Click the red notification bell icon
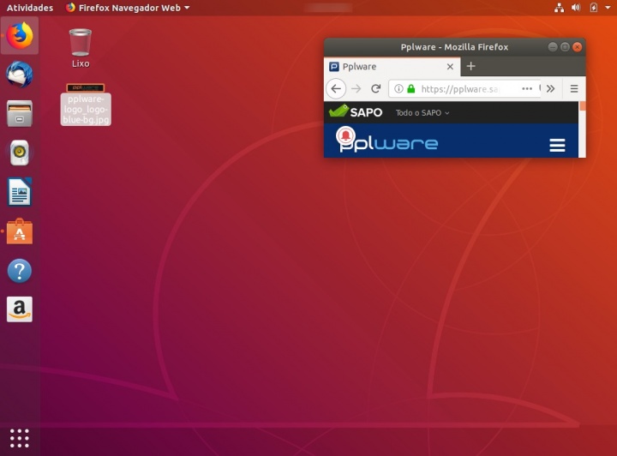This screenshot has width=617, height=456. pos(346,136)
